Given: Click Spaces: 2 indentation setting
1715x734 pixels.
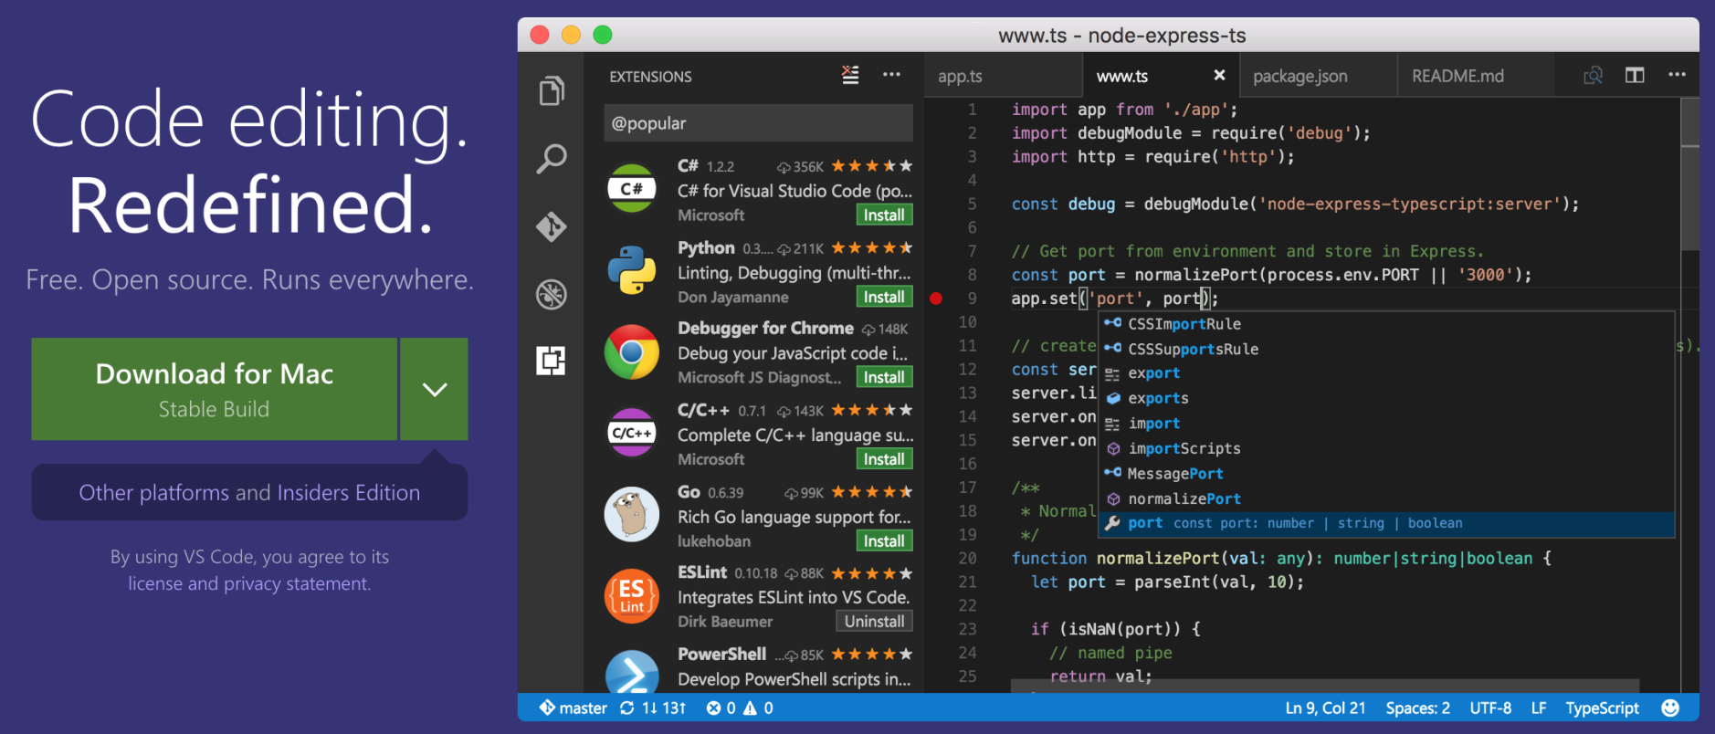Looking at the screenshot, I should click(x=1417, y=708).
